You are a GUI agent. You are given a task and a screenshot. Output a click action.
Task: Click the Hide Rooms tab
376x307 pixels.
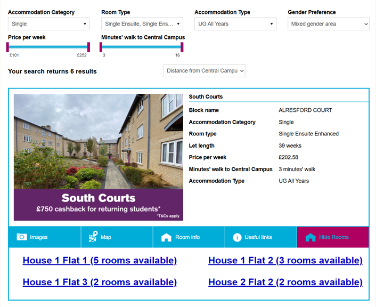(x=333, y=237)
